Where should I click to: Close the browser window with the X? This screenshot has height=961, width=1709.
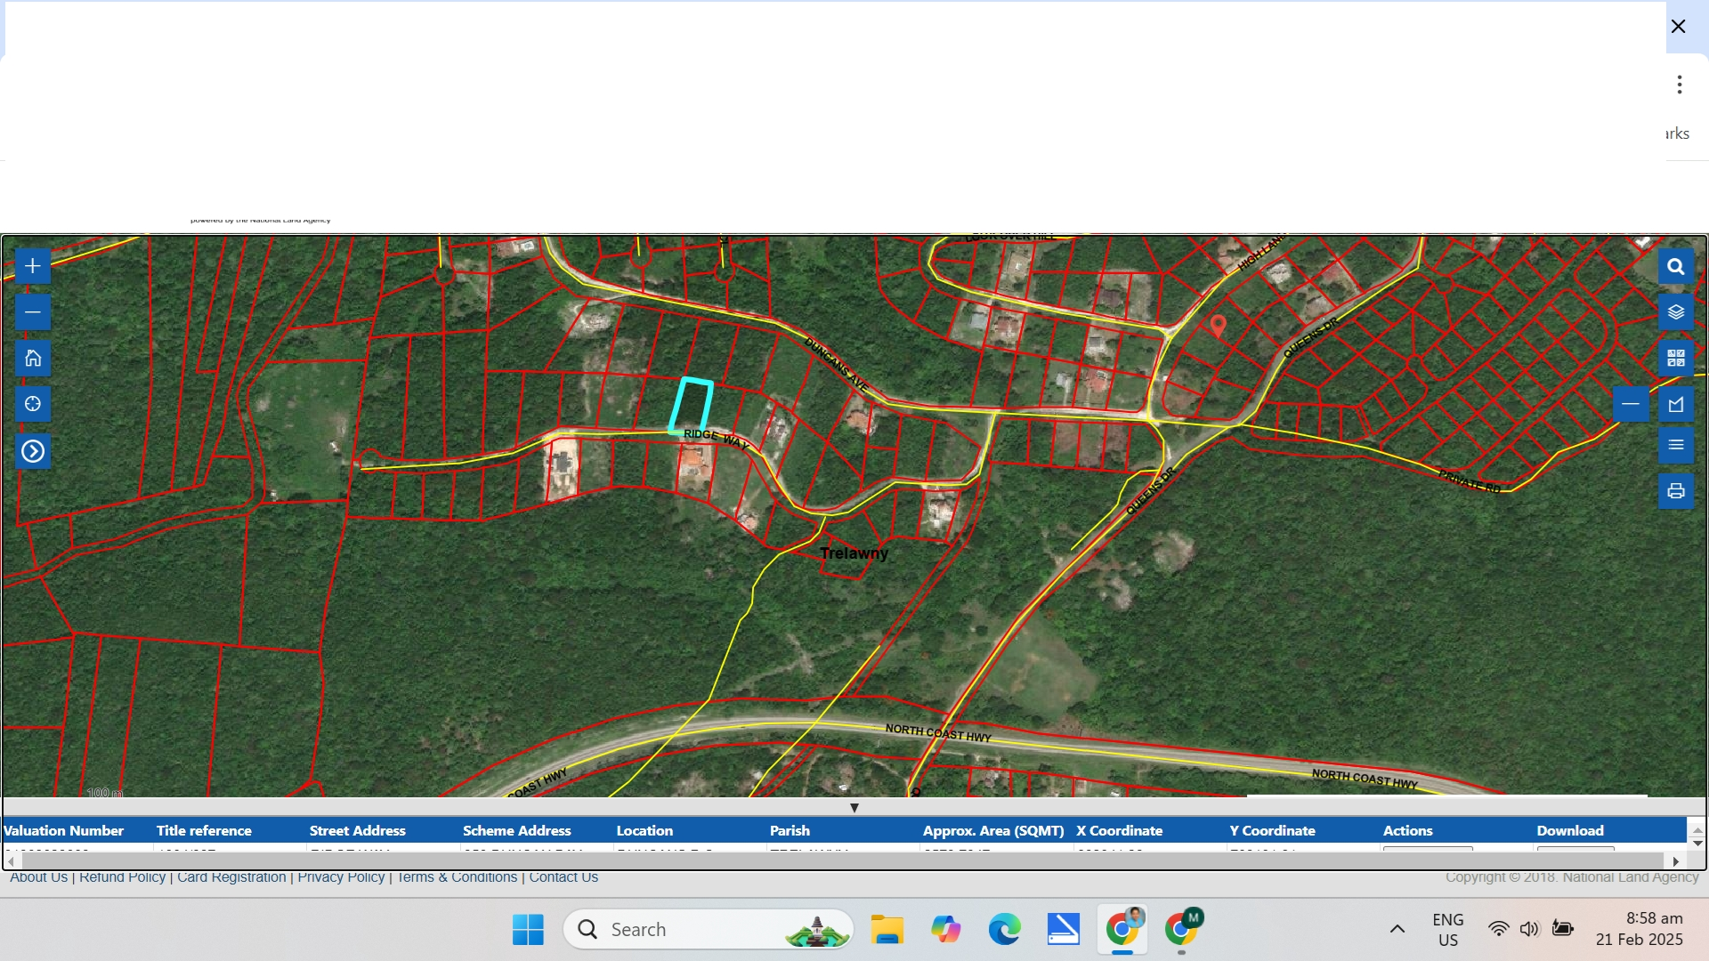[1678, 26]
